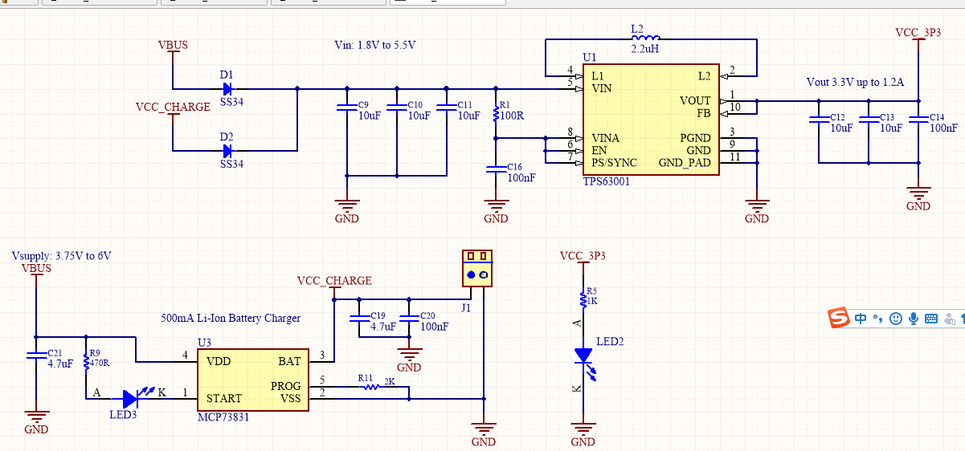
Task: Select the U3 MCP73831 chip body
Action: pos(253,380)
